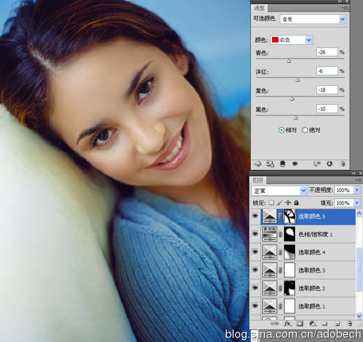Select the 绝对 (Absolute) radio button

click(305, 130)
